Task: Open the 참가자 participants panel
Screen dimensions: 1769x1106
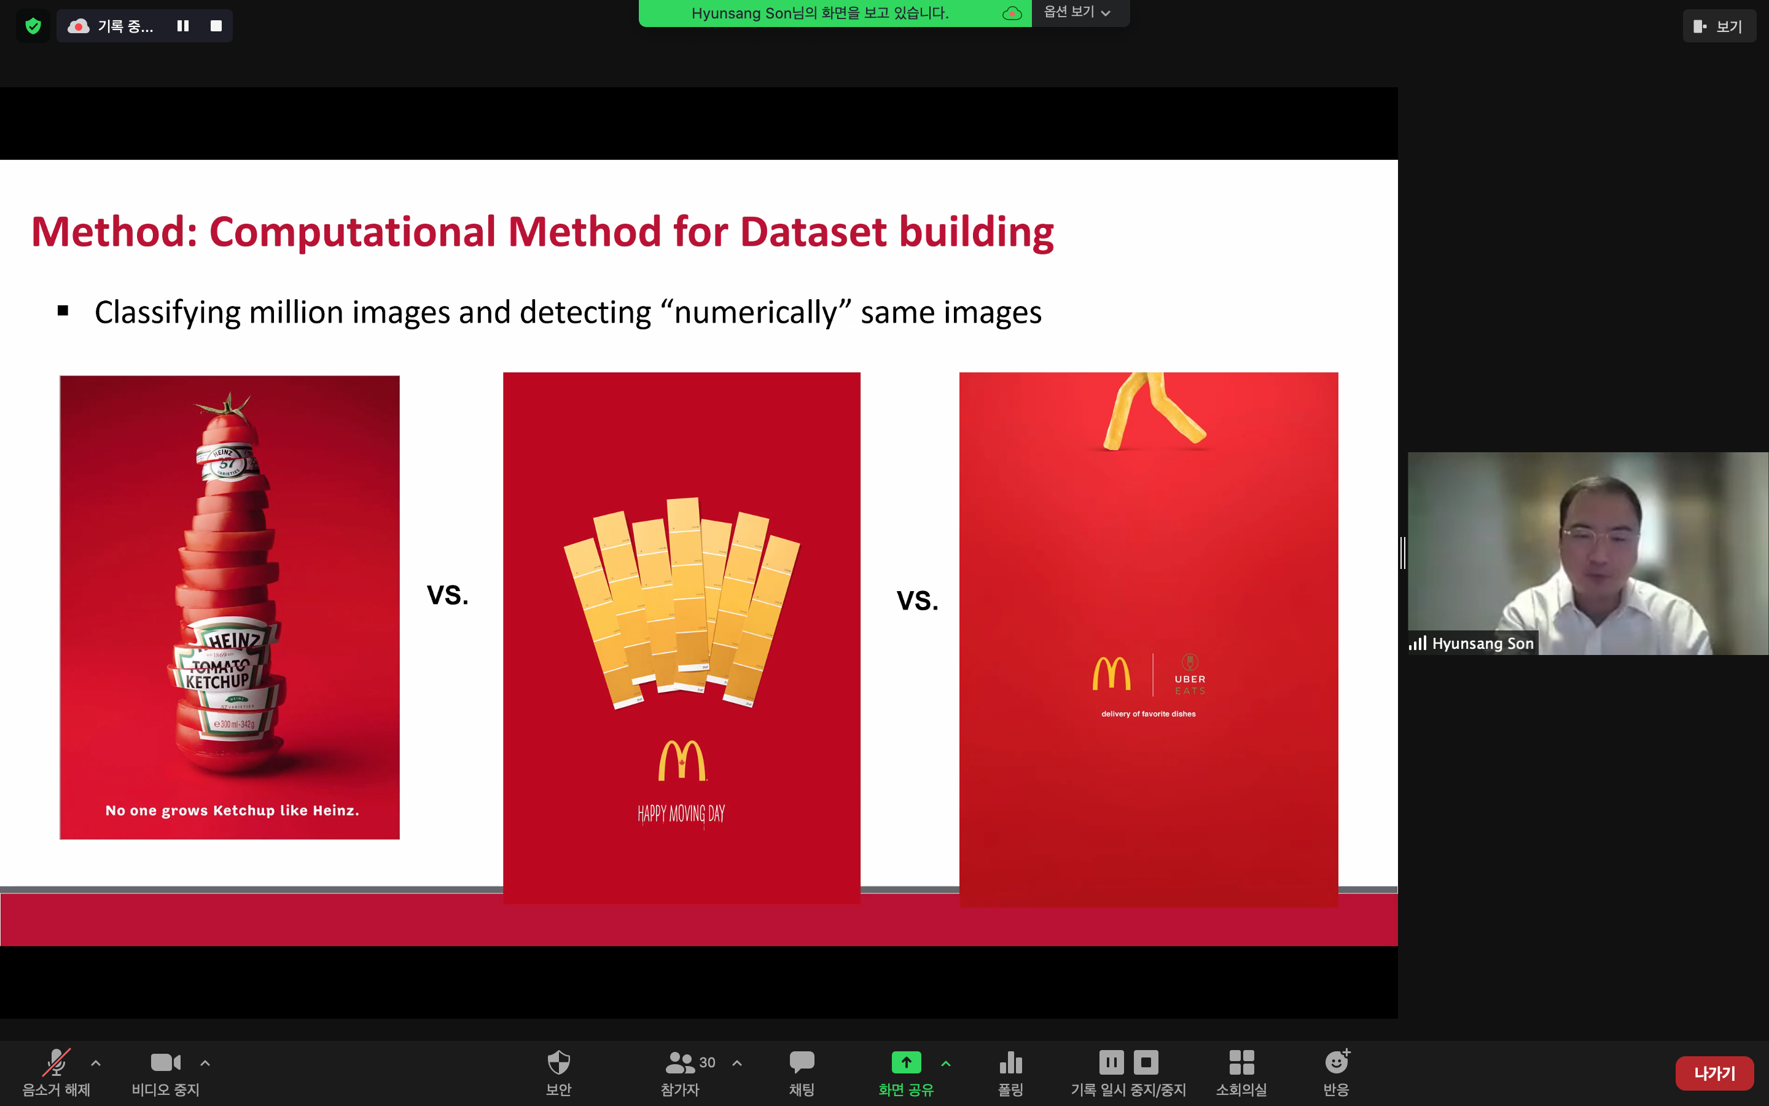Action: tap(681, 1072)
